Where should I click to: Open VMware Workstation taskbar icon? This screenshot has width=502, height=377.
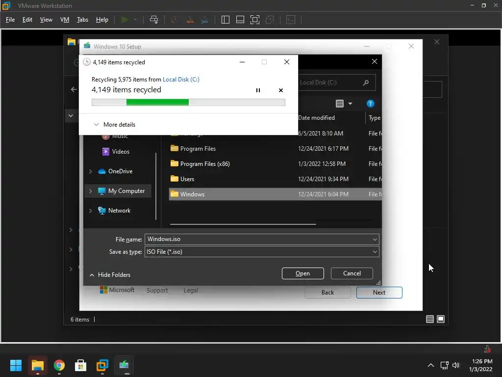[102, 365]
